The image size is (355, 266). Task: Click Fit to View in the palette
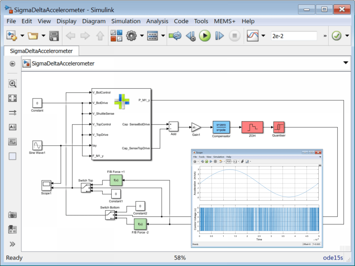(13, 98)
